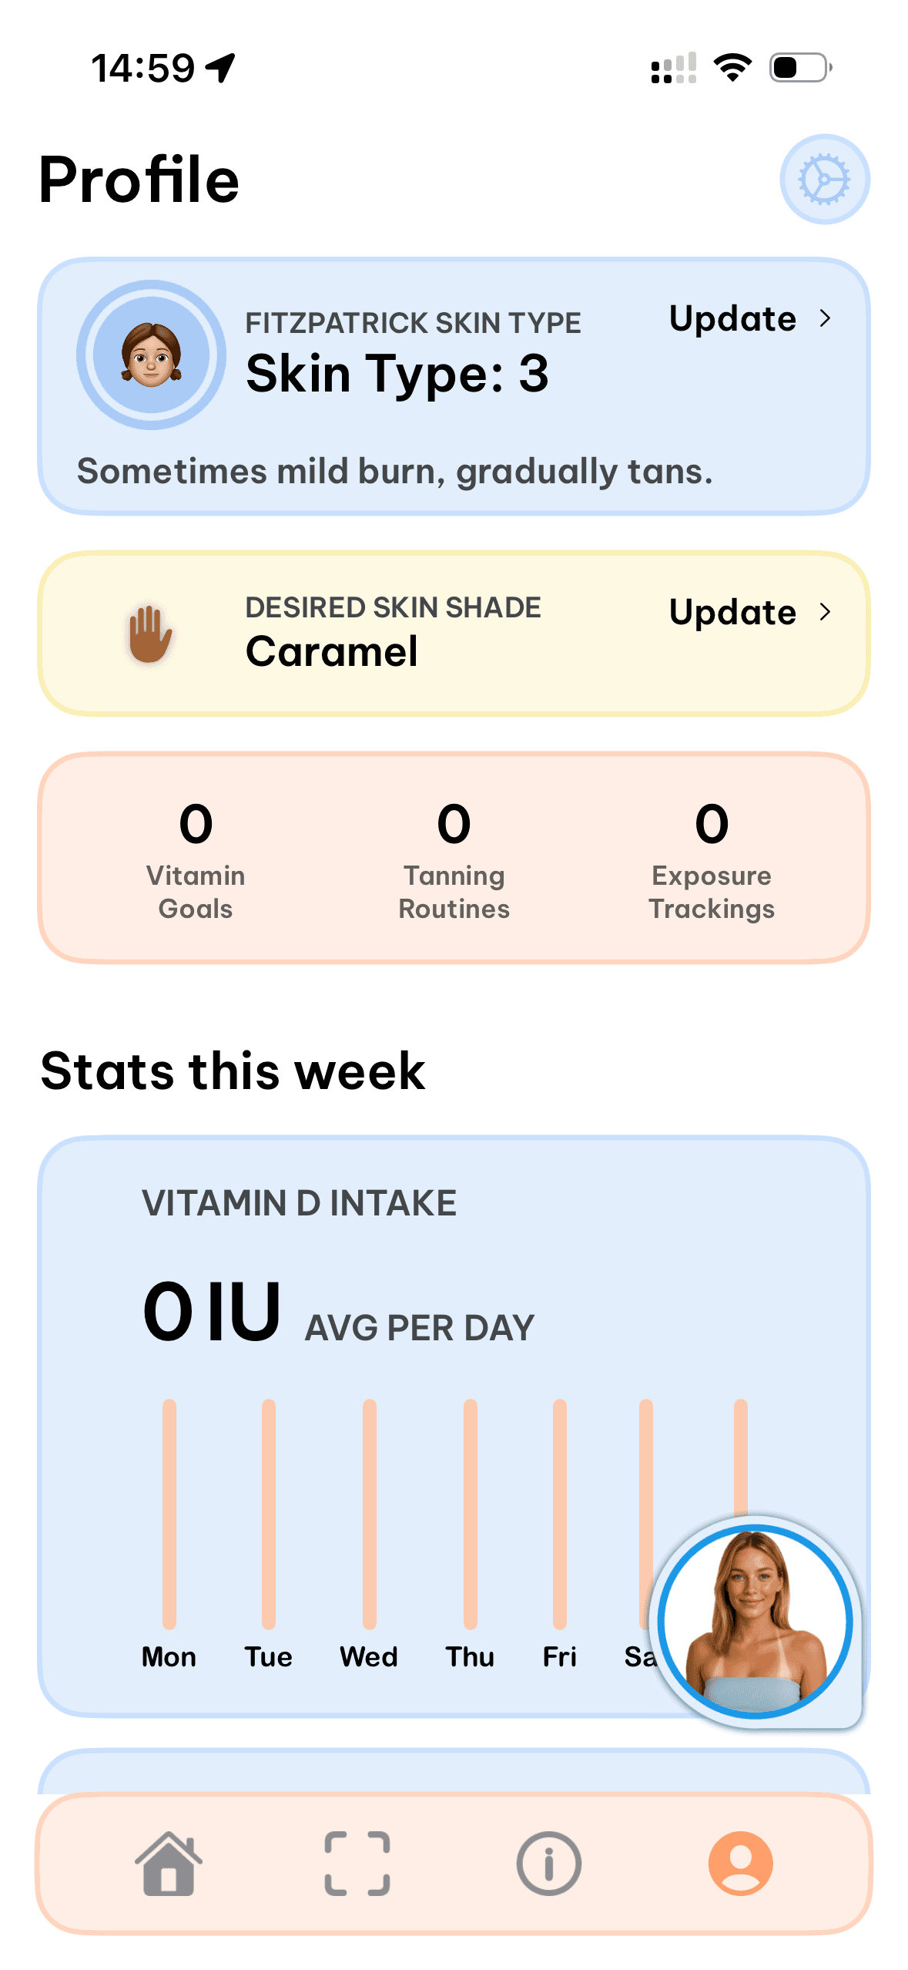Tap the home icon in bottom bar
This screenshot has height=1970, width=908.
click(169, 1864)
